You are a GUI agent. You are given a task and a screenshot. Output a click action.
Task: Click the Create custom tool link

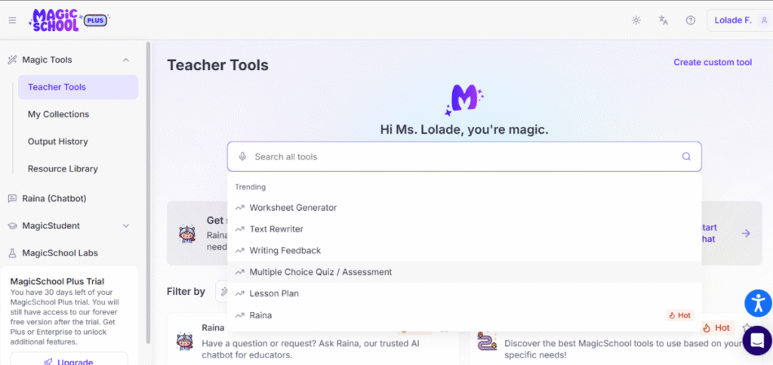713,62
